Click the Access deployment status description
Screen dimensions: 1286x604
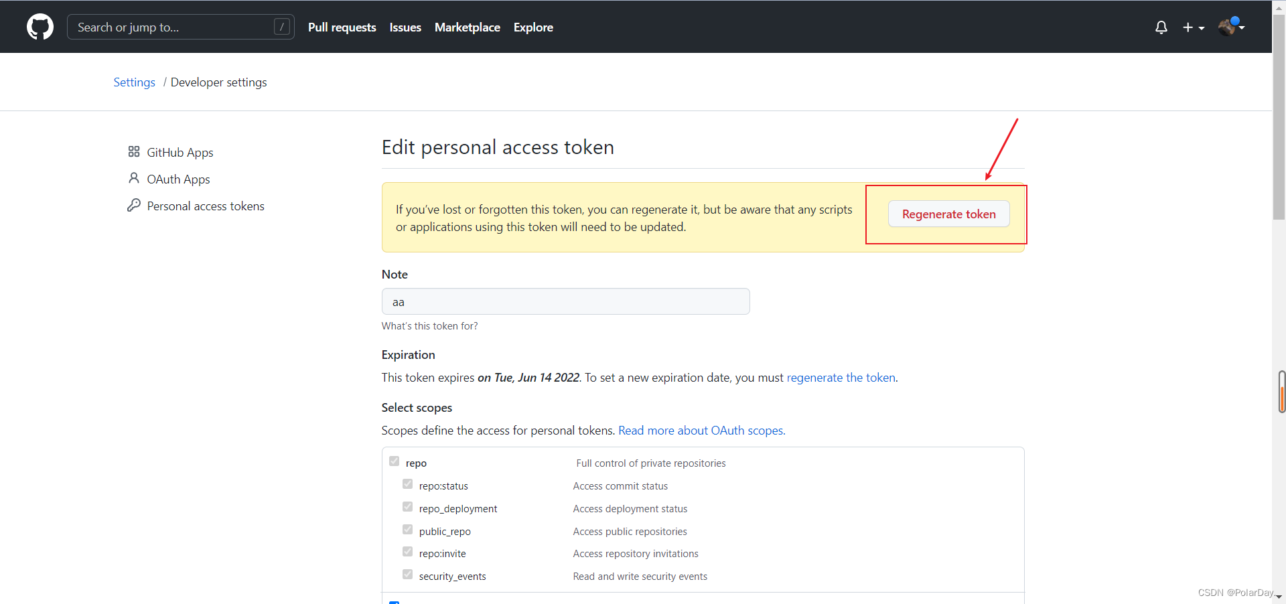(630, 509)
